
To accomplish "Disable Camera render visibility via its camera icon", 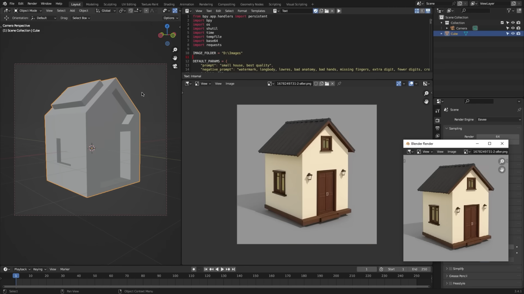I will (x=519, y=28).
